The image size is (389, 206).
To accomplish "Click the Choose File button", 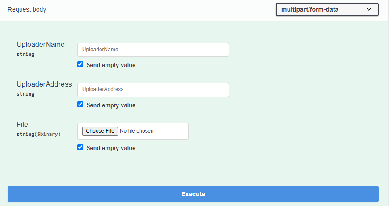I will click(x=100, y=131).
